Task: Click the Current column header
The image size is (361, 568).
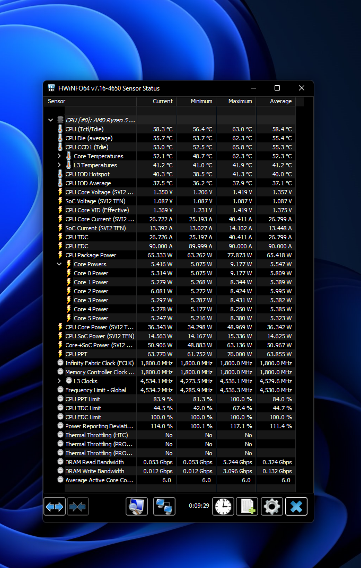Action: click(156, 102)
